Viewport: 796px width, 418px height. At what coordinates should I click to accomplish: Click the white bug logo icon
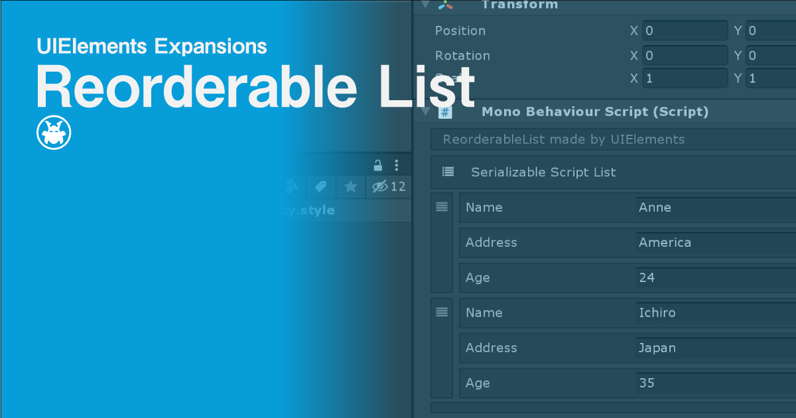coord(54,133)
